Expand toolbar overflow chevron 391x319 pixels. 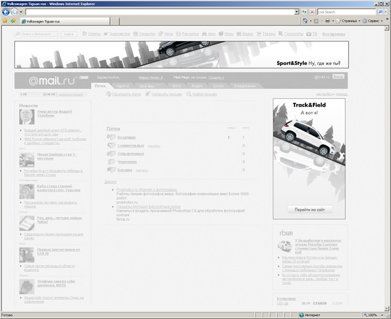pos(387,19)
